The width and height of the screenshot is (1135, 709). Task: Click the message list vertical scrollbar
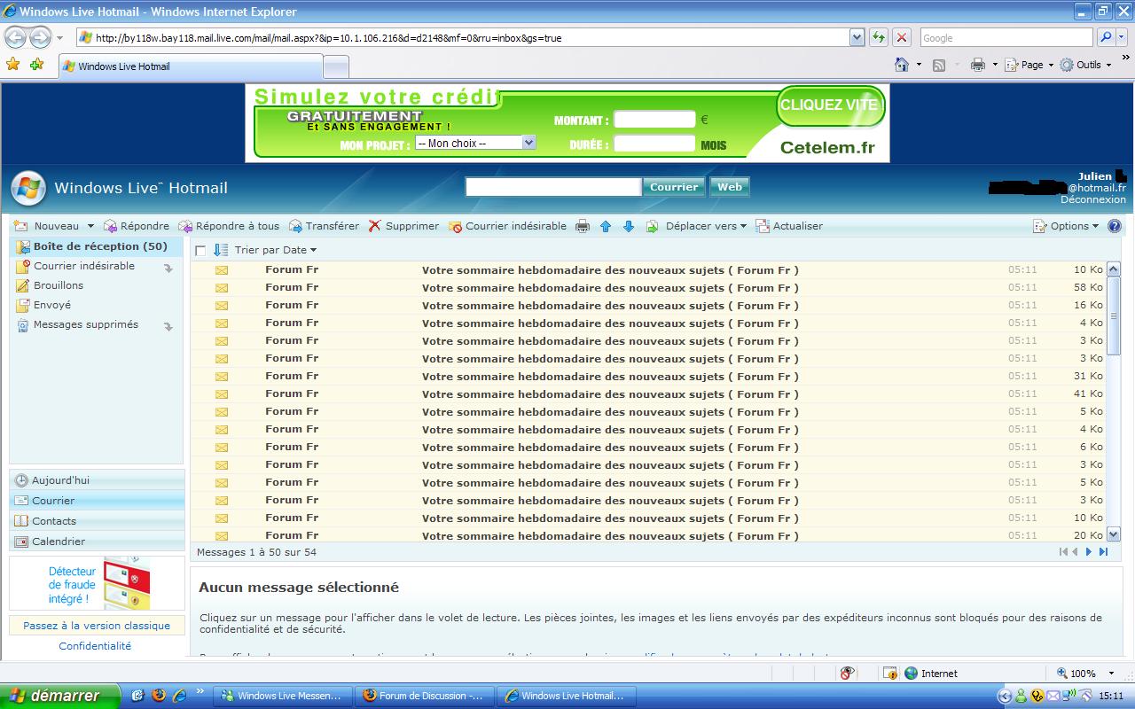point(1114,399)
